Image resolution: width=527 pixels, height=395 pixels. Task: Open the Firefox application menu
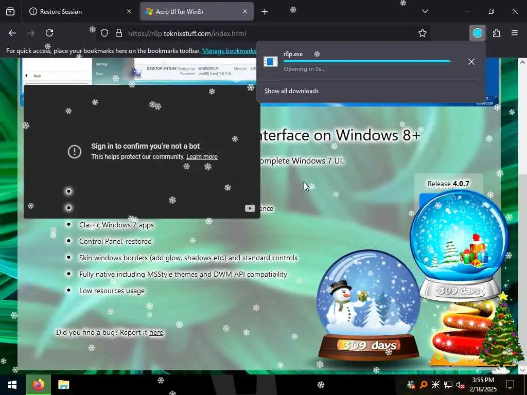(515, 33)
